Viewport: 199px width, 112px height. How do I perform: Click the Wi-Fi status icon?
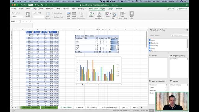tap(141, 1)
